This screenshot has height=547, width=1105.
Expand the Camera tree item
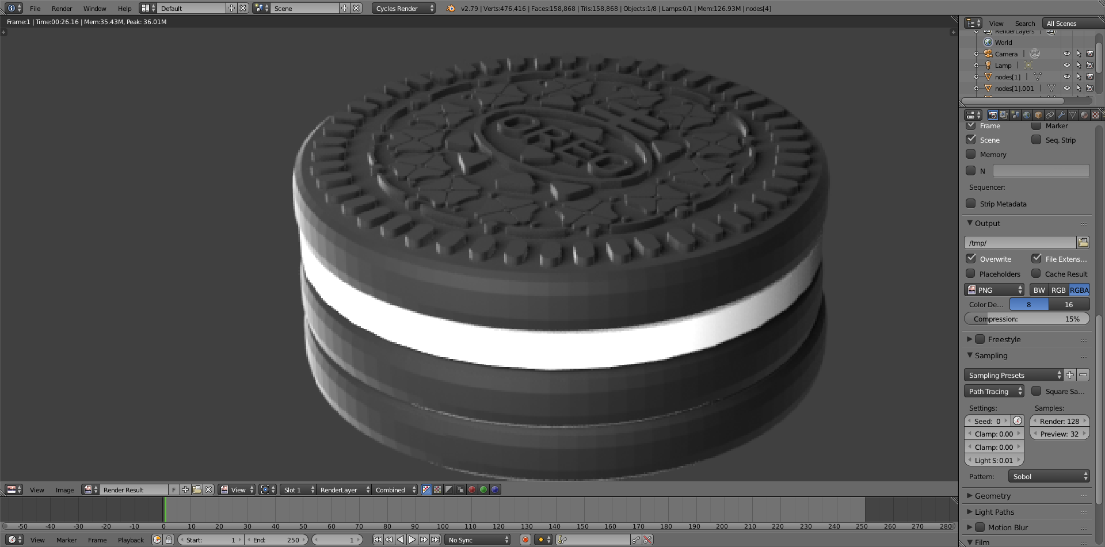(976, 53)
